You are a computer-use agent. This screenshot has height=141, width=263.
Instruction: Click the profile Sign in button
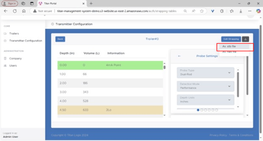click(10, 3)
